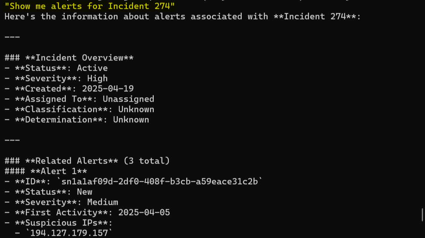Click the created date 2025-04-19
425x238 pixels.
point(108,89)
